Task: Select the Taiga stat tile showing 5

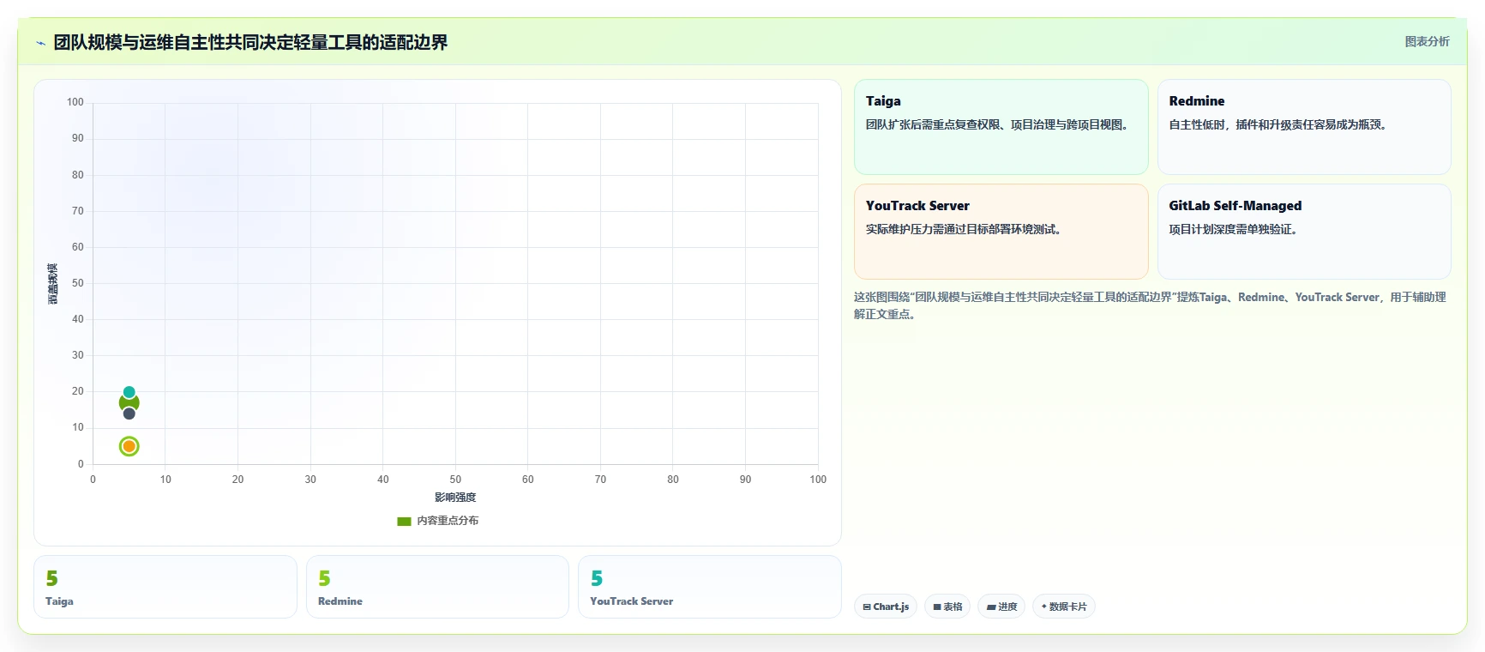Action: (165, 587)
